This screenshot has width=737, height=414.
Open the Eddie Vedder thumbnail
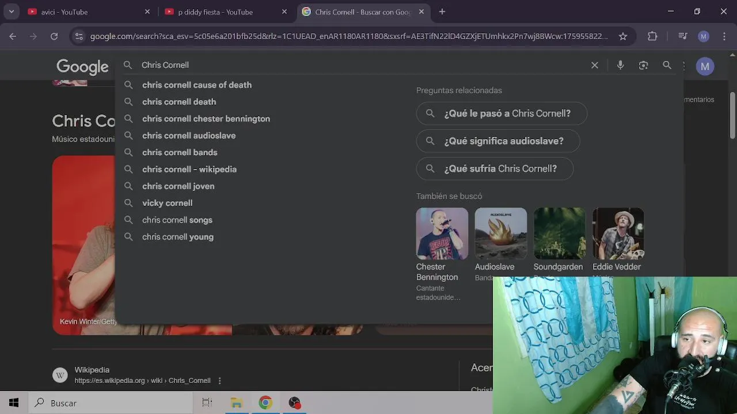[618, 233]
